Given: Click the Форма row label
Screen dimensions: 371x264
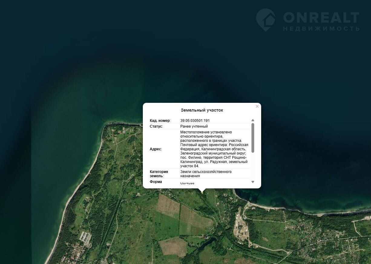Looking at the screenshot, I should (x=156, y=182).
